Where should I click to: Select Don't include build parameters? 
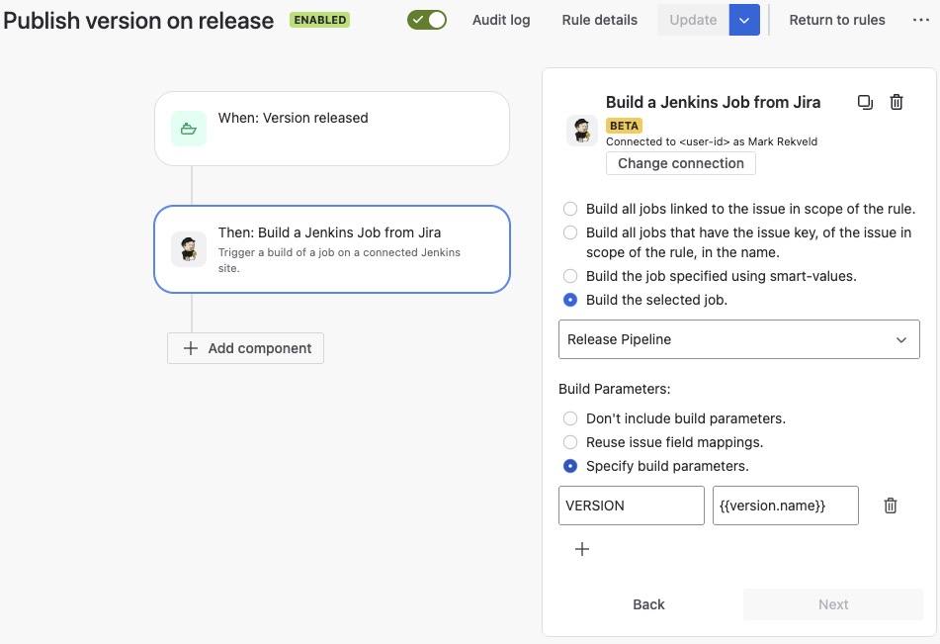[570, 418]
